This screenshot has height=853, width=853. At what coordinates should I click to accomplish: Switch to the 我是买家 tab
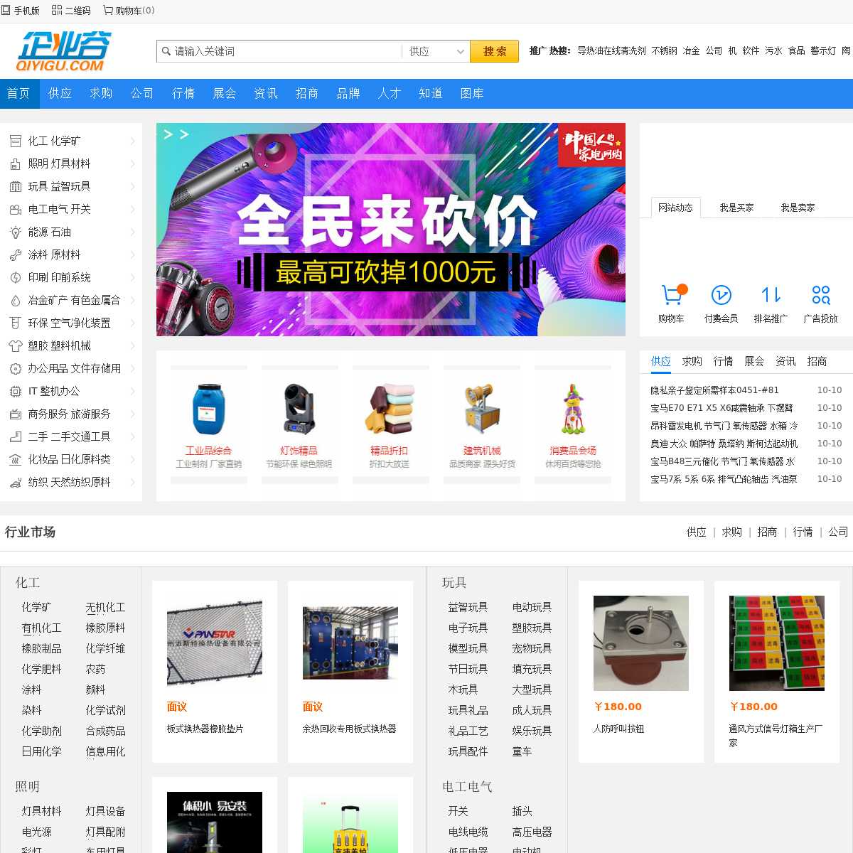click(736, 208)
